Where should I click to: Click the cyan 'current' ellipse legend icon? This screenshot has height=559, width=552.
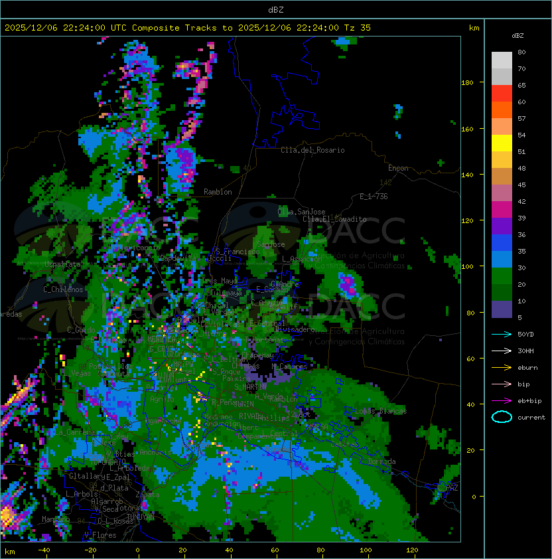pos(502,417)
